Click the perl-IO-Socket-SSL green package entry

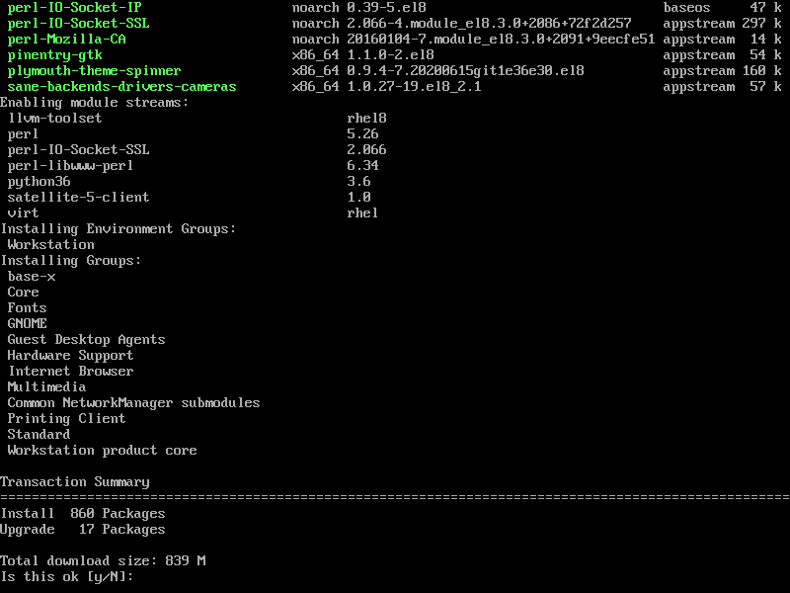coord(79,23)
